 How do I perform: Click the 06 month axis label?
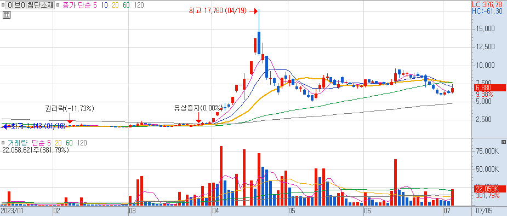pyautogui.click(x=367, y=212)
